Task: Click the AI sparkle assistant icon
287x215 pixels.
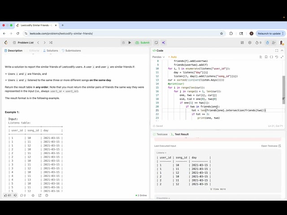Action: (x=163, y=43)
